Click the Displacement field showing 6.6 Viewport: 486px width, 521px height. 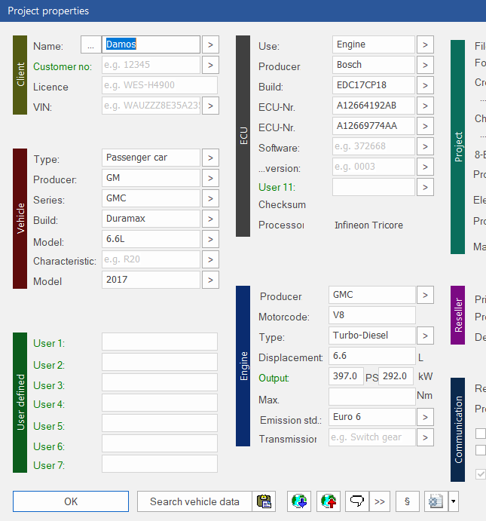pos(372,356)
